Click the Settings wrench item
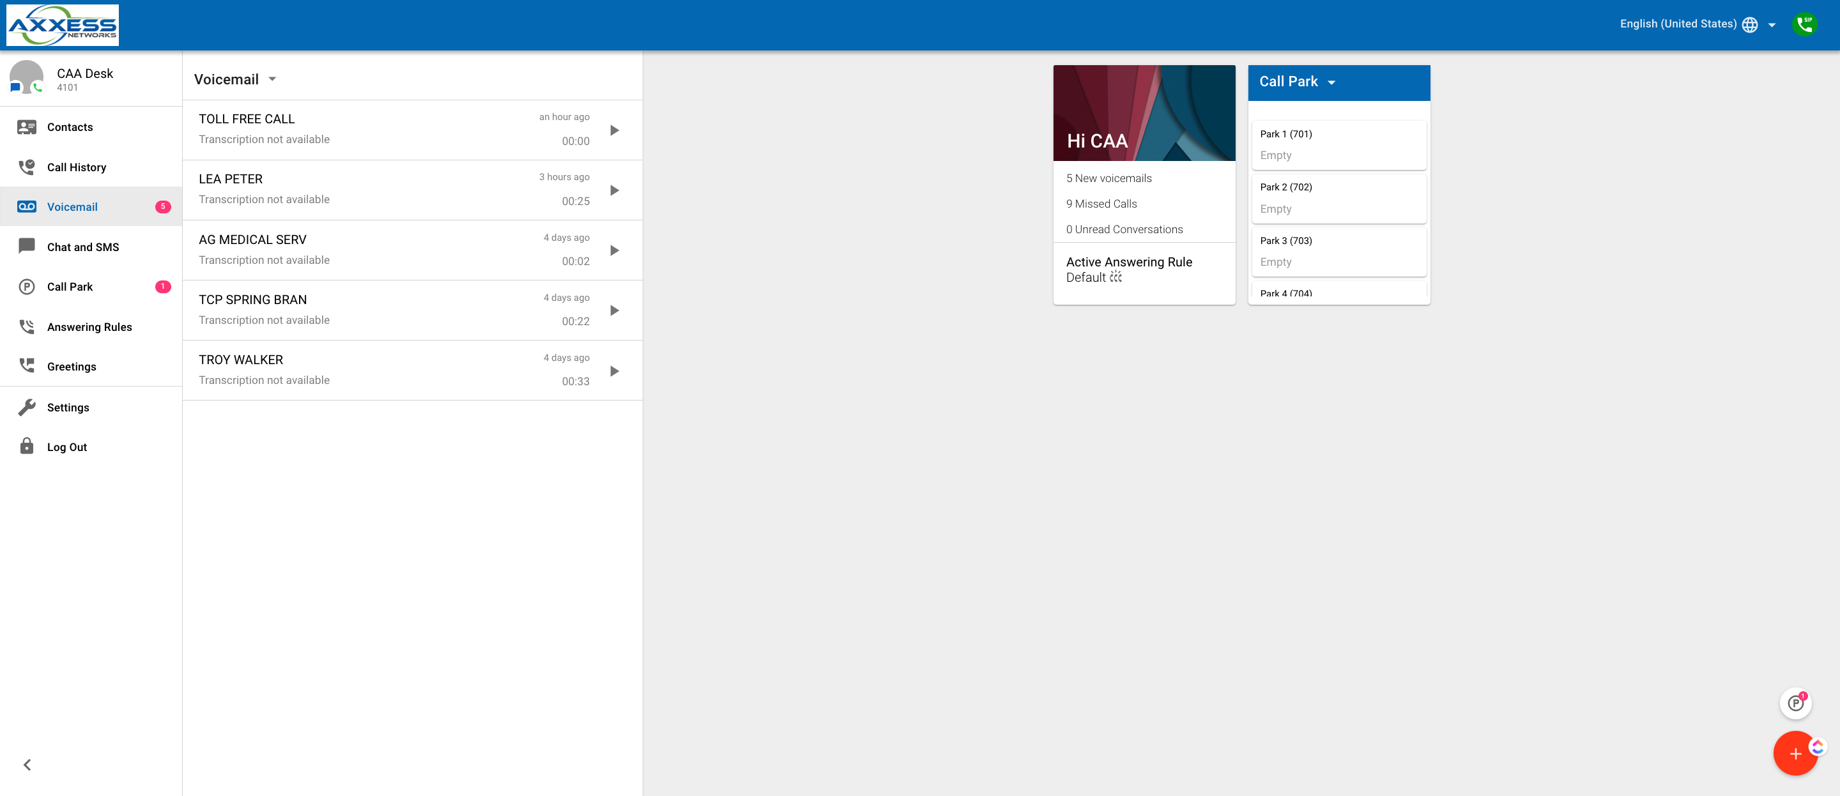 pyautogui.click(x=68, y=408)
